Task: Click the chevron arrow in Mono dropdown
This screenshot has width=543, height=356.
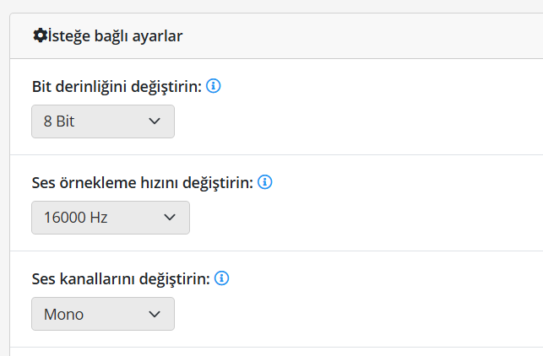Action: pos(154,314)
